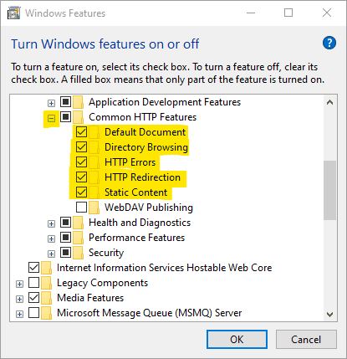Toggle the Performance Features filled checkbox
The image size is (347, 359).
point(65,238)
